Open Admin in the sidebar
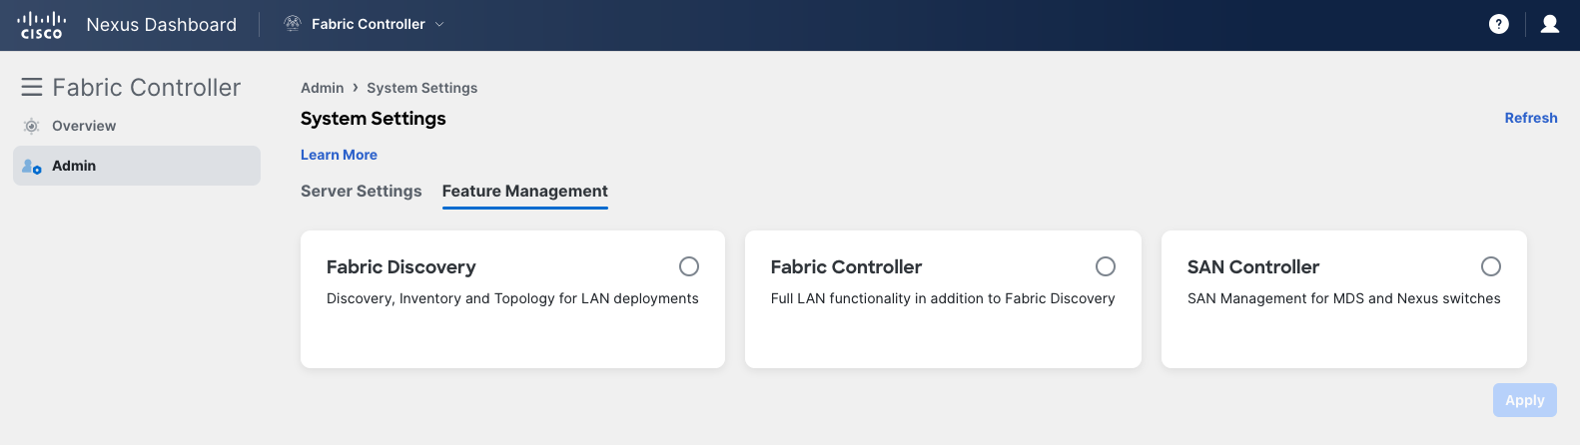The height and width of the screenshot is (445, 1580). [x=137, y=166]
